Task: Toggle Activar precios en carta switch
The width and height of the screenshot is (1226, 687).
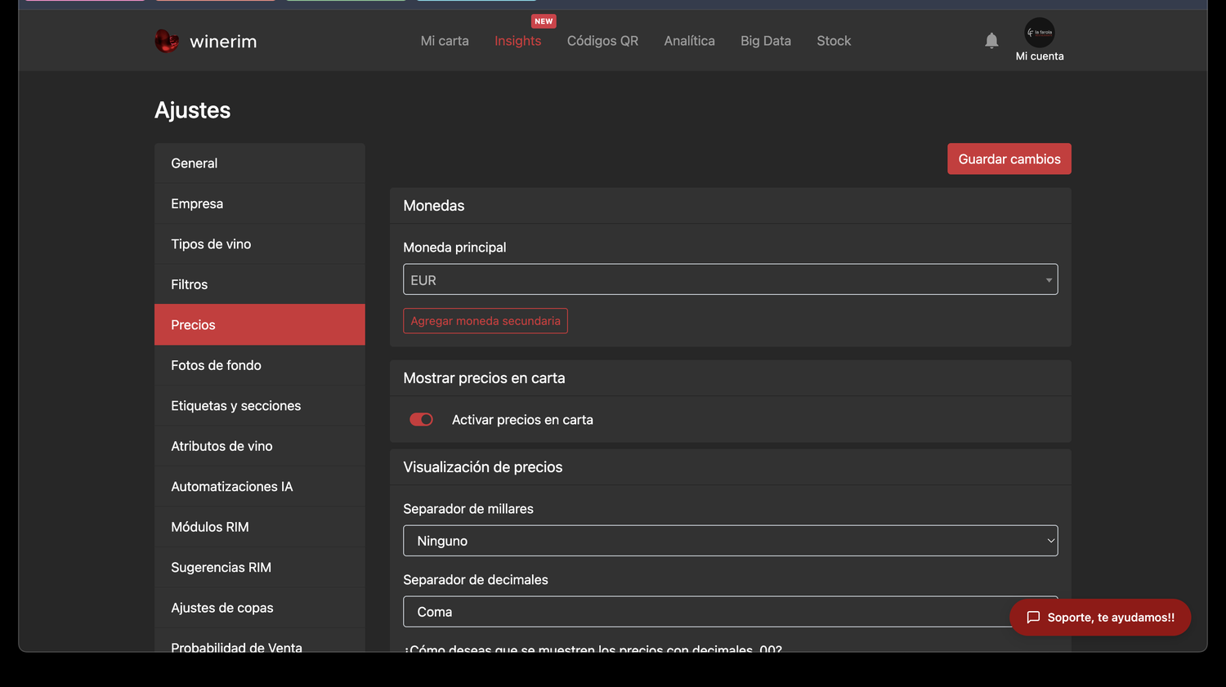Action: pos(421,420)
